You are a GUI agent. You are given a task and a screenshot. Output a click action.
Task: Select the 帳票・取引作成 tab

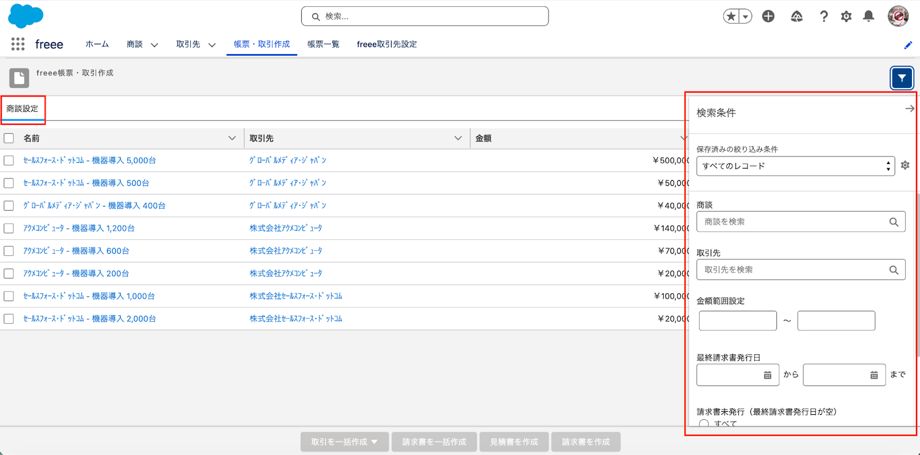coord(262,44)
